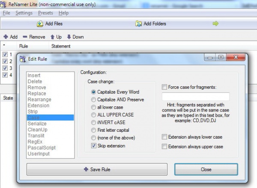Click the State column header

8,98
